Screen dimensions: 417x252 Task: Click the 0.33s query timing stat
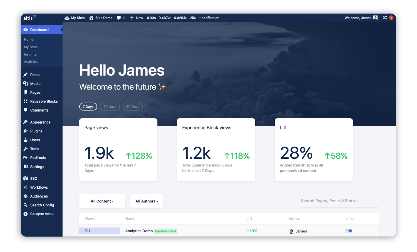[151, 18]
